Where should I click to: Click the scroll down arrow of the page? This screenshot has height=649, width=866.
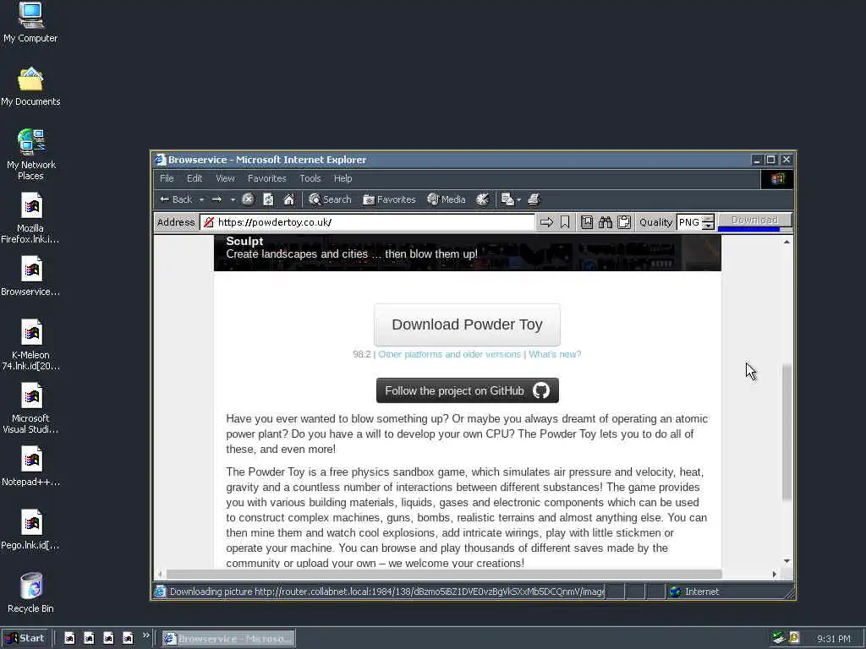(787, 561)
